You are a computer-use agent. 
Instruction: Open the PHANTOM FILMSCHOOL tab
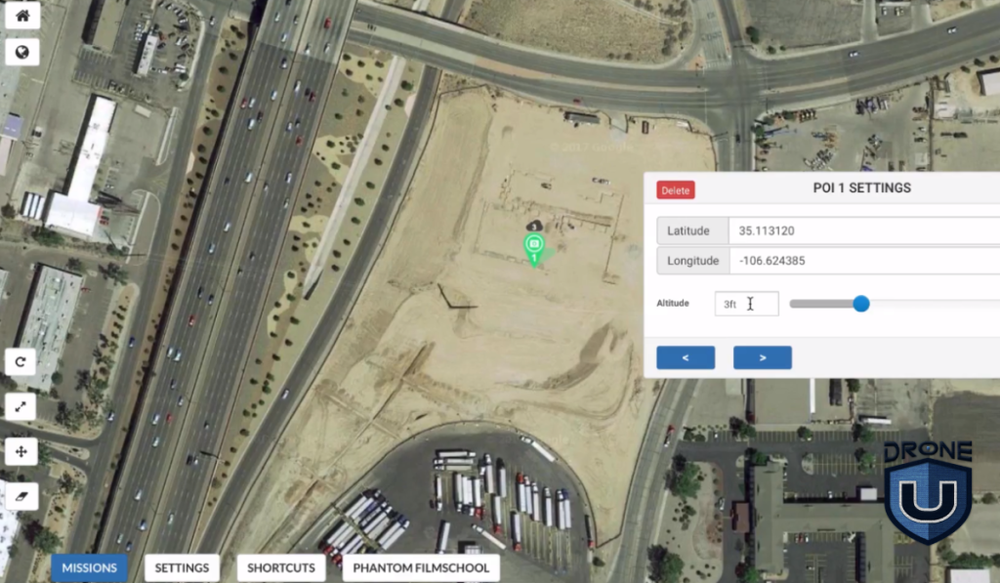tap(420, 567)
